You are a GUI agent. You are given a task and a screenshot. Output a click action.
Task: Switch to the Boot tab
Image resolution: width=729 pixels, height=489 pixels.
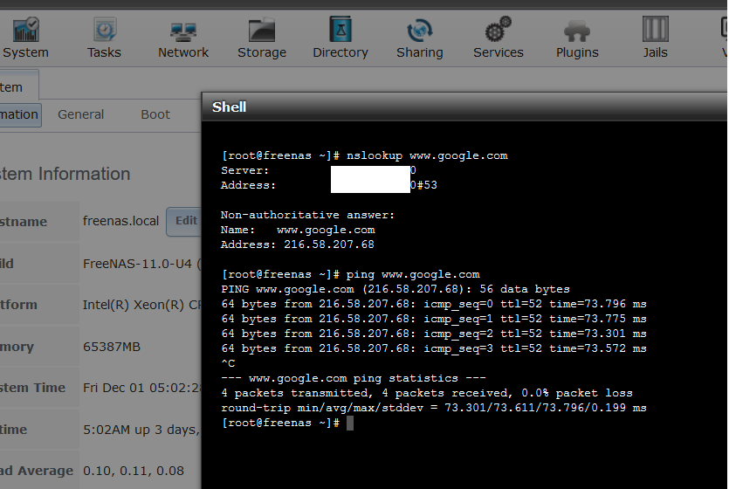click(x=155, y=114)
